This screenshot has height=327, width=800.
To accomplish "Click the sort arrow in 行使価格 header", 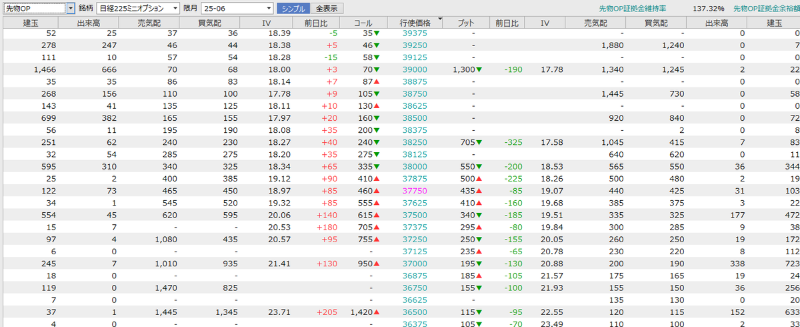I will click(439, 20).
